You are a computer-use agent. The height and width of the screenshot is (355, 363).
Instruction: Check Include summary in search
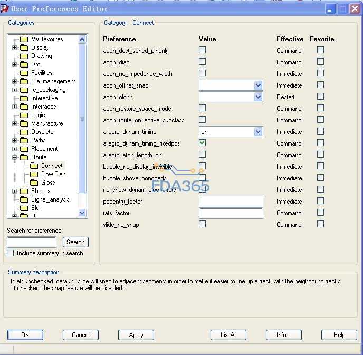(11, 253)
